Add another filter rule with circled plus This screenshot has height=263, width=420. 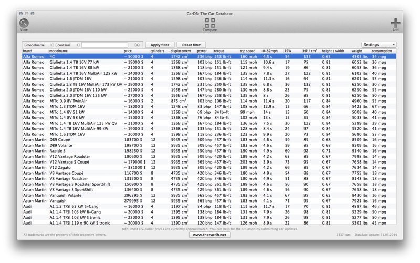coord(137,45)
